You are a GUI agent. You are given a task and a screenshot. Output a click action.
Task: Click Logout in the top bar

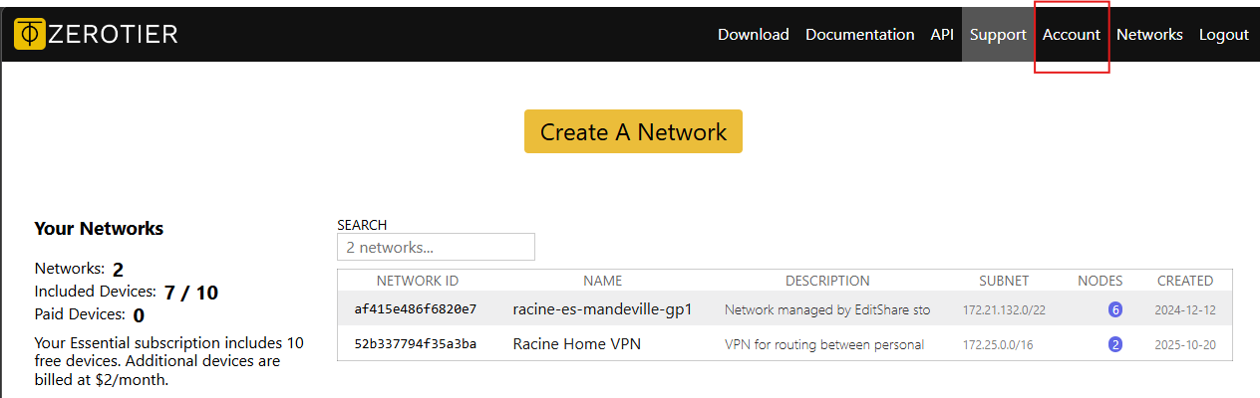(1224, 34)
